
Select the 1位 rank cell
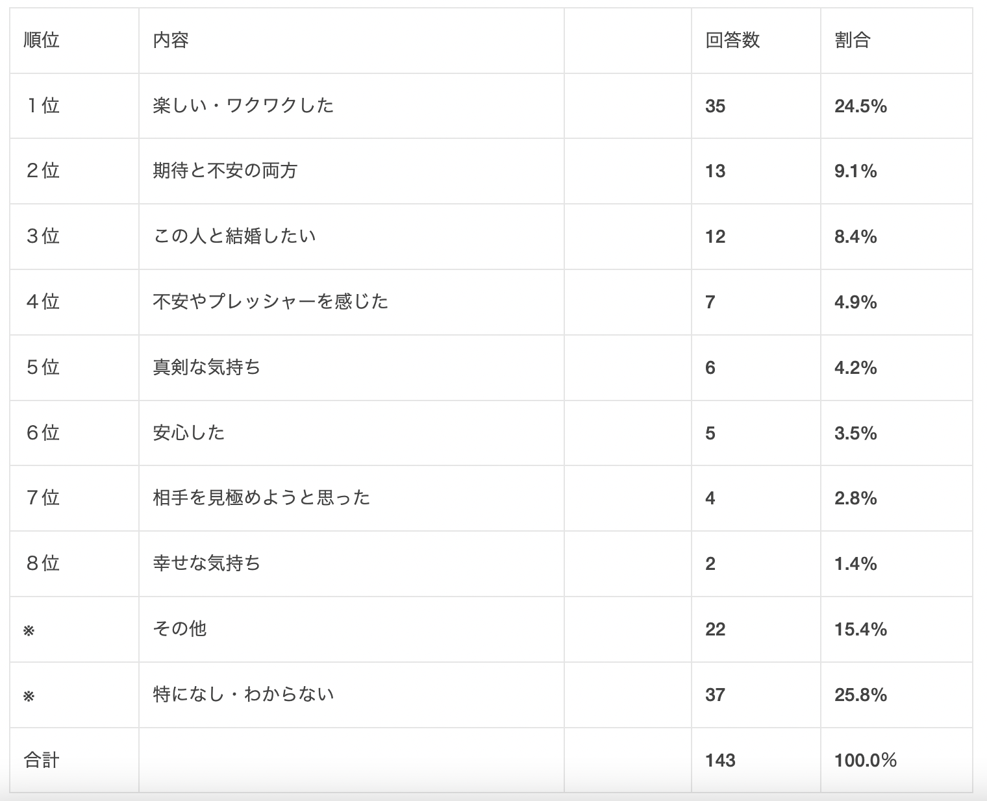coord(43,105)
